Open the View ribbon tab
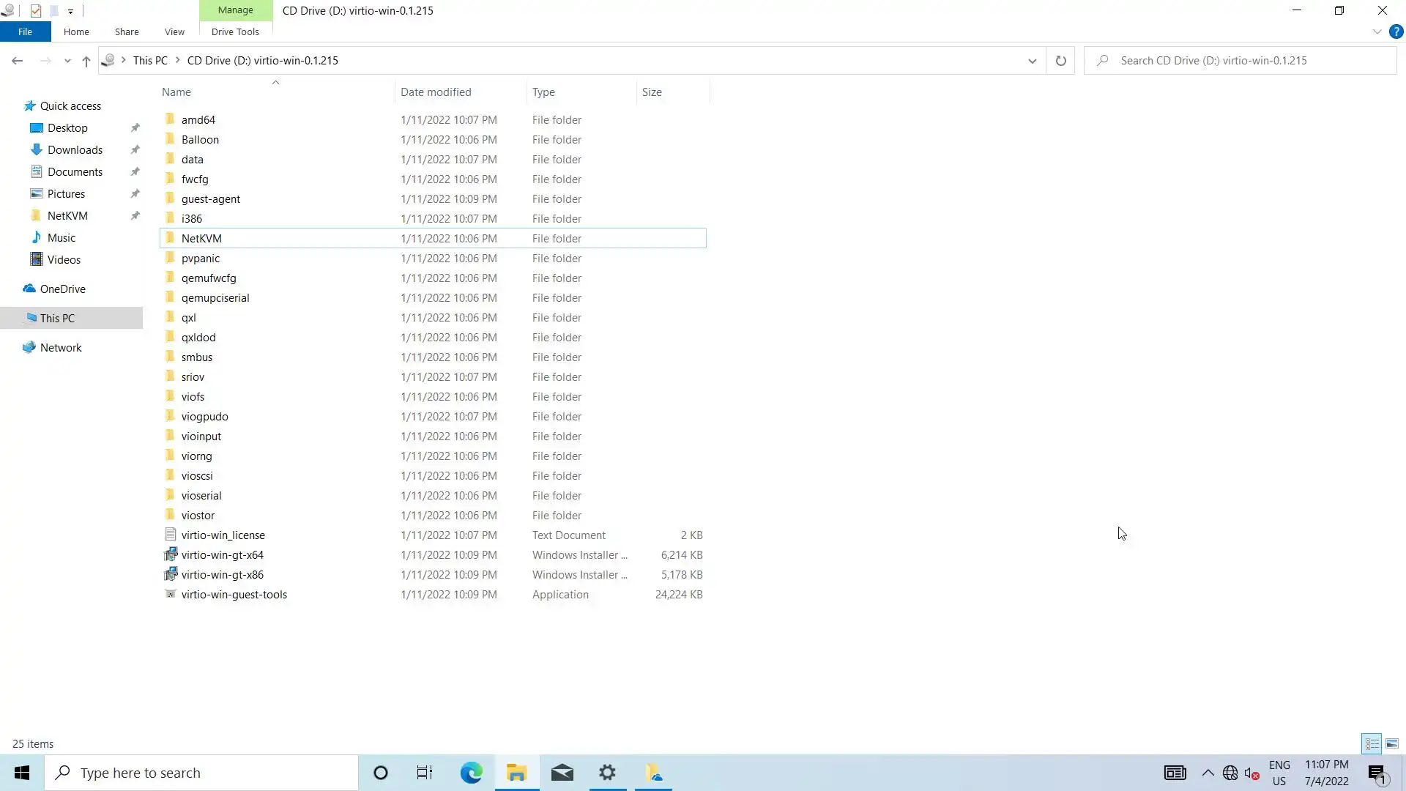The width and height of the screenshot is (1406, 791). pos(174,31)
